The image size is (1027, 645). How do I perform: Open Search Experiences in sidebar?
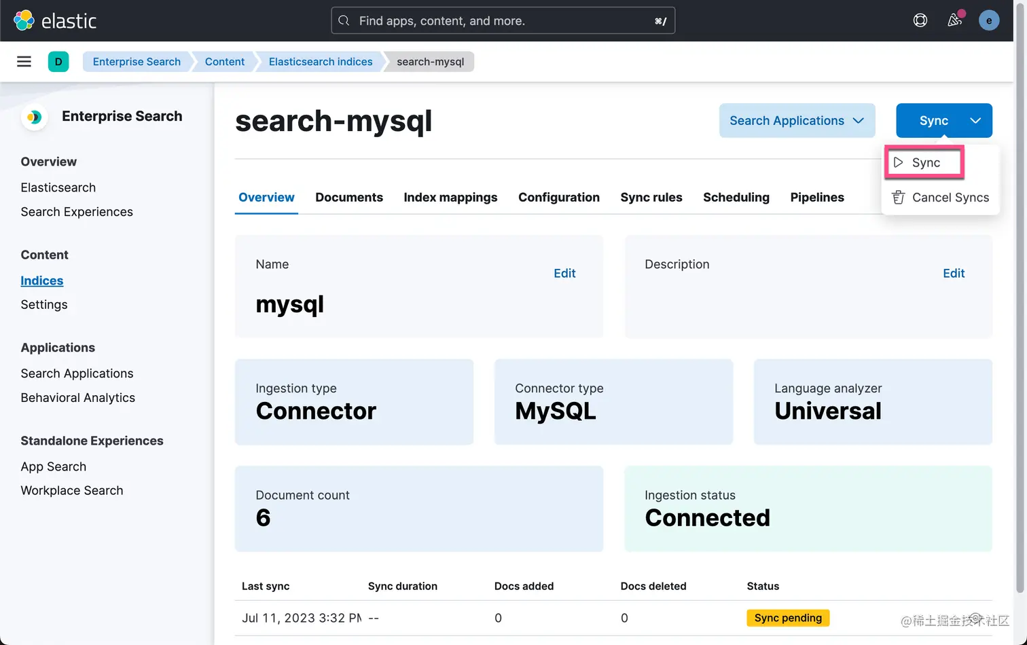coord(77,212)
